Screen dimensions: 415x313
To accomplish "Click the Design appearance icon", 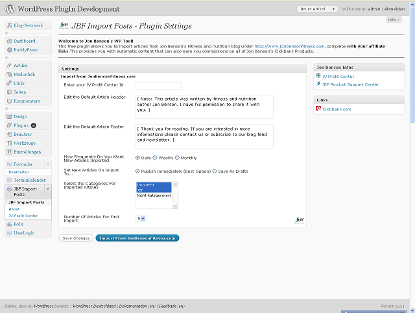I will click(9, 116).
